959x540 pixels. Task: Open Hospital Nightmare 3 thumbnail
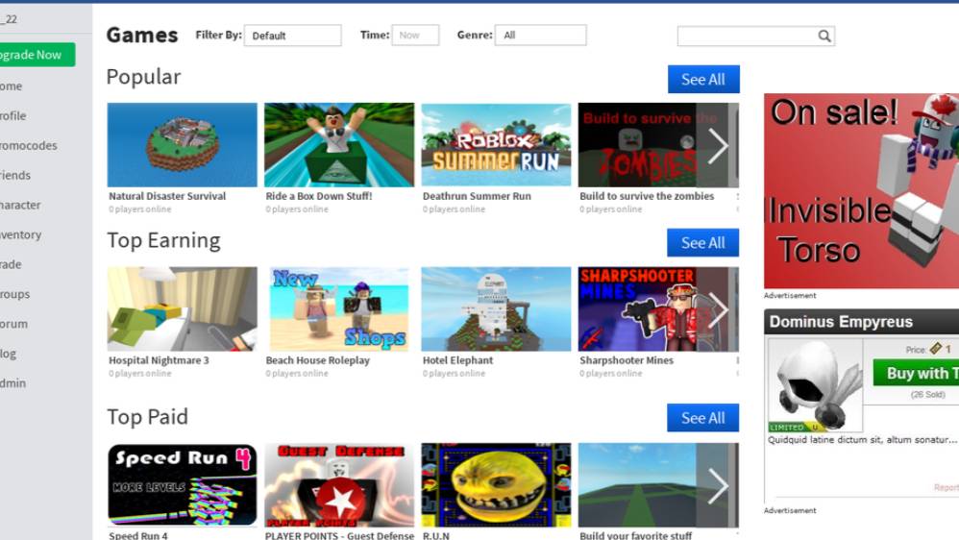183,308
